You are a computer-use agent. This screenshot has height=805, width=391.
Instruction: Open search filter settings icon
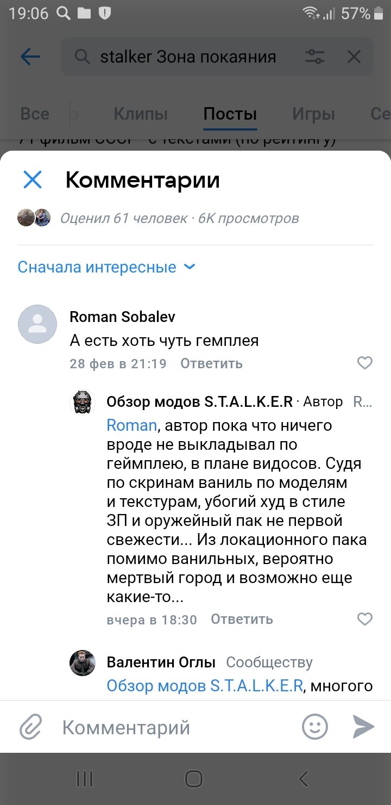tap(315, 57)
